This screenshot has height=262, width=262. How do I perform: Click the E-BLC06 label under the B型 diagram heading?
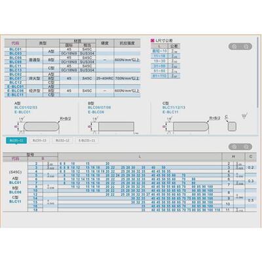(x=96, y=112)
